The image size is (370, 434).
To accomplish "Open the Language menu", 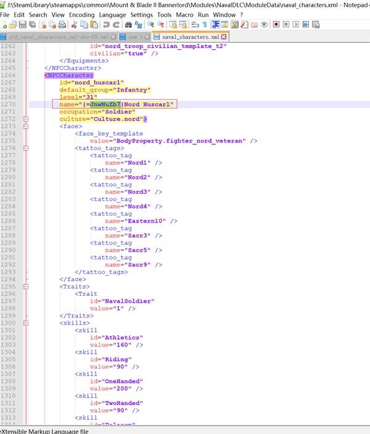I will [x=113, y=14].
